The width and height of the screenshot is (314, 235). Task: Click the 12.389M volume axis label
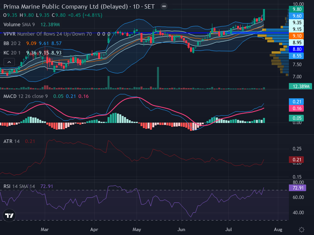[300, 86]
